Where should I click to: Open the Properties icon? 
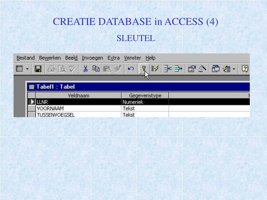tap(192, 69)
